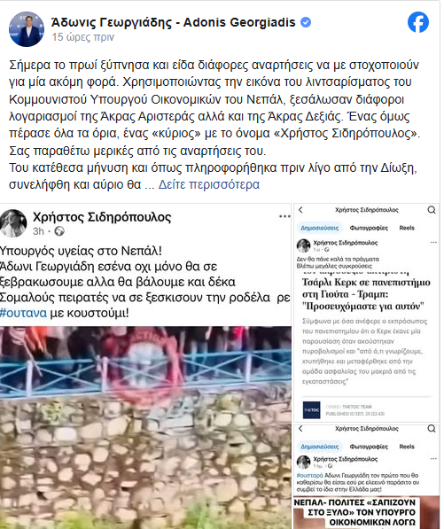This screenshot has width=444, height=529.
Task: Click the globe privacy icon beside 3h
Action: coord(59,231)
